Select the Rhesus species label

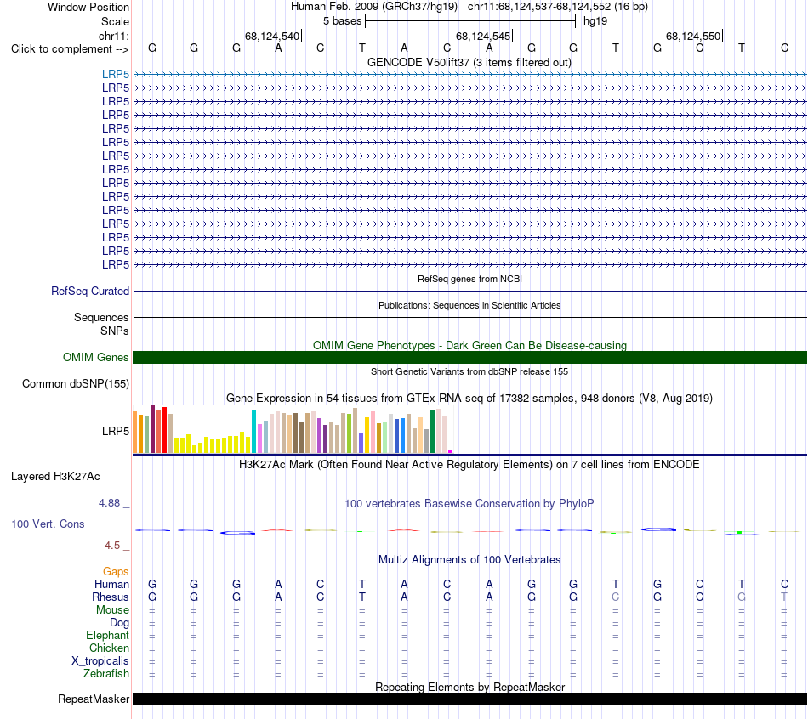[x=111, y=597]
